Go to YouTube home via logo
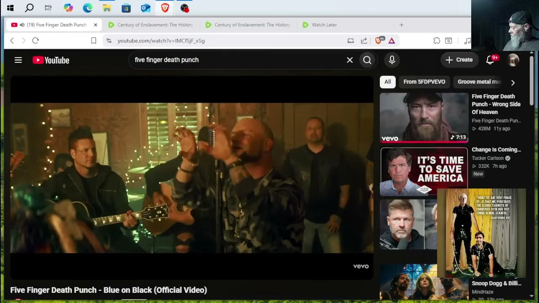Image resolution: width=539 pixels, height=303 pixels. click(51, 60)
